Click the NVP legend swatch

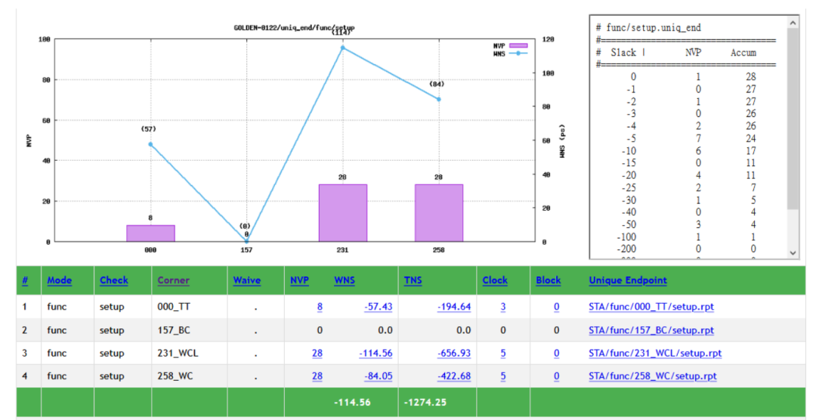click(518, 46)
